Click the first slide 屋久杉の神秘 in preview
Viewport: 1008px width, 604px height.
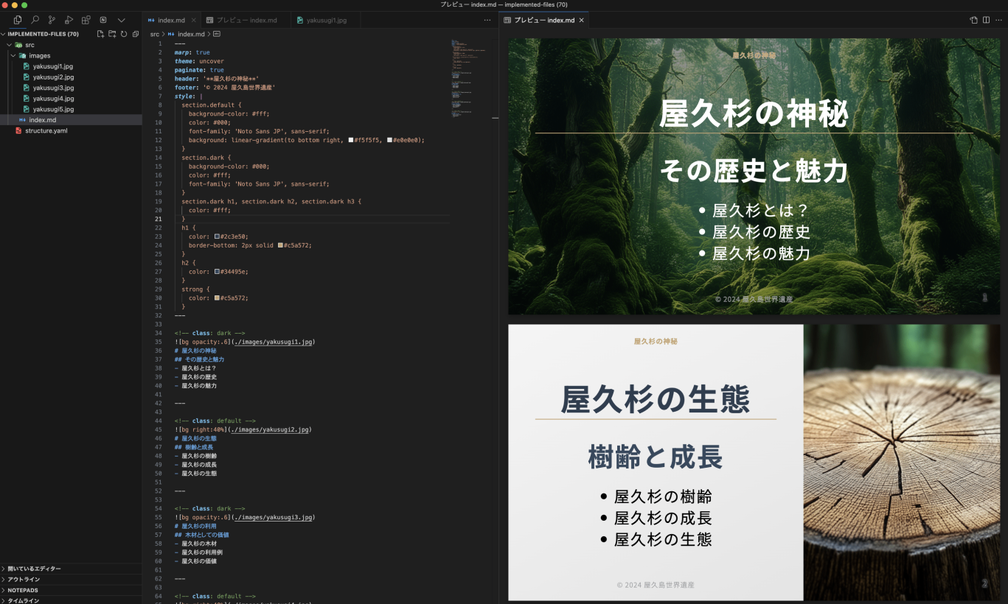coord(754,177)
